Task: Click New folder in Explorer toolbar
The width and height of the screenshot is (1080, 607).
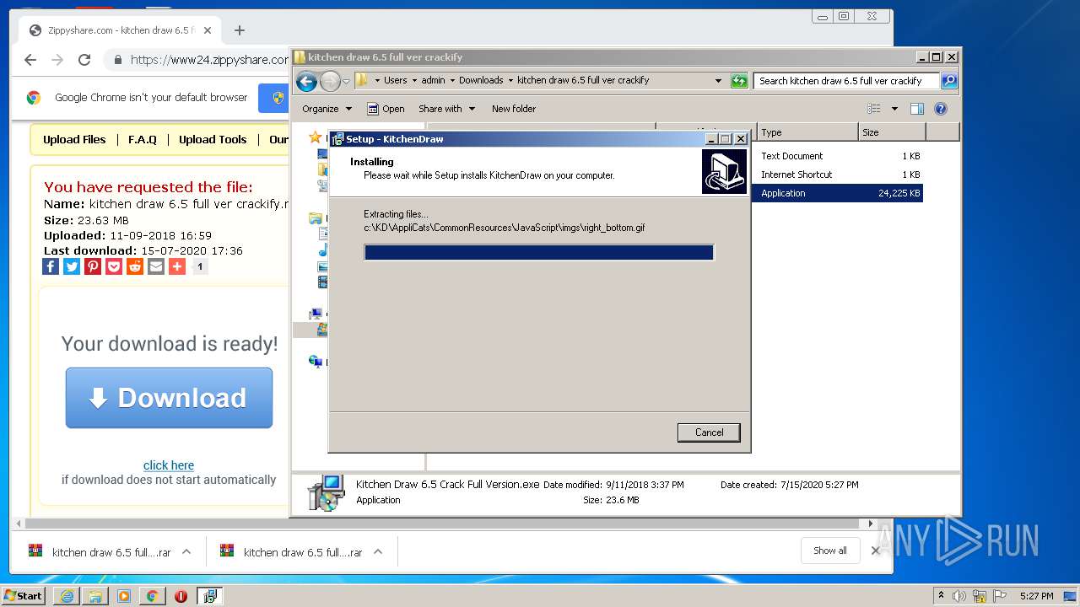Action: [x=514, y=109]
